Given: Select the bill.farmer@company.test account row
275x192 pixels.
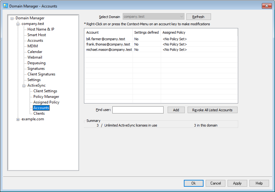Looking at the screenshot, I should 106,39.
